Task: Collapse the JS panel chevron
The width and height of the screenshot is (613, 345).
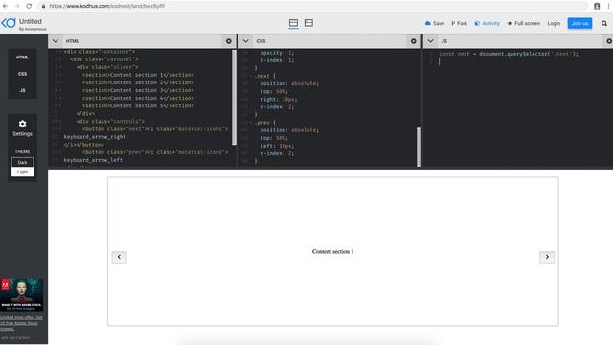Action: [x=430, y=41]
